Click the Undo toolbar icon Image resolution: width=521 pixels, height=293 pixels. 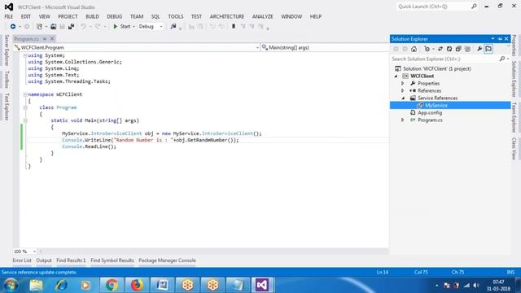[83, 26]
